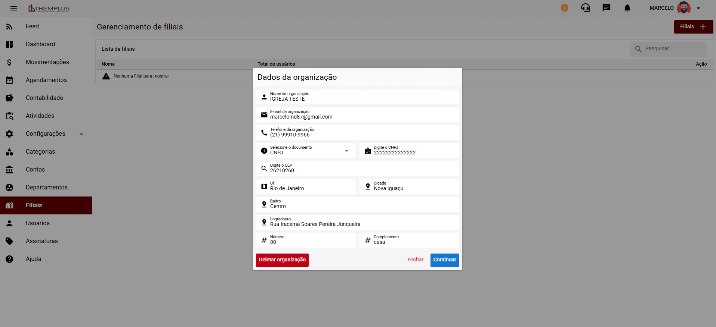The height and width of the screenshot is (327, 716).
Task: Open the hamburger navigation menu
Action: point(14,8)
